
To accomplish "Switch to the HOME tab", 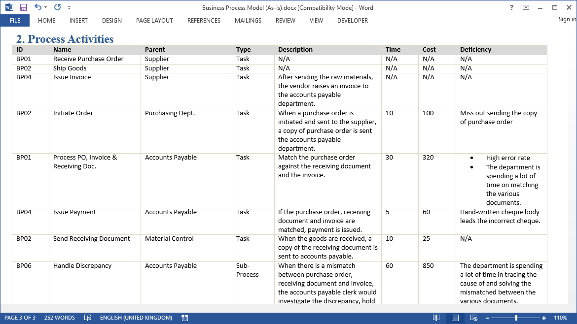I will [46, 21].
